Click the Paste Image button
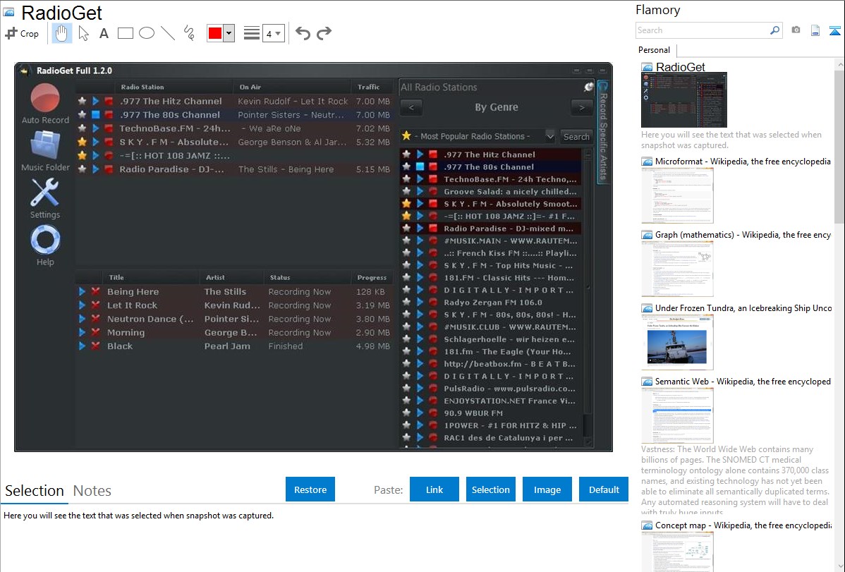Image resolution: width=845 pixels, height=572 pixels. point(547,489)
